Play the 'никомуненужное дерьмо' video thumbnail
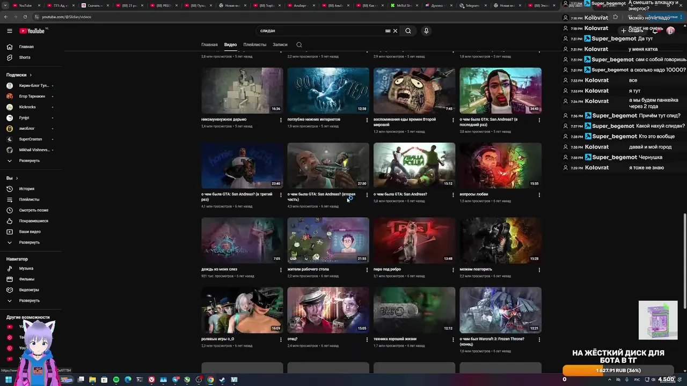Viewport: 687px width, 386px height. (x=242, y=91)
